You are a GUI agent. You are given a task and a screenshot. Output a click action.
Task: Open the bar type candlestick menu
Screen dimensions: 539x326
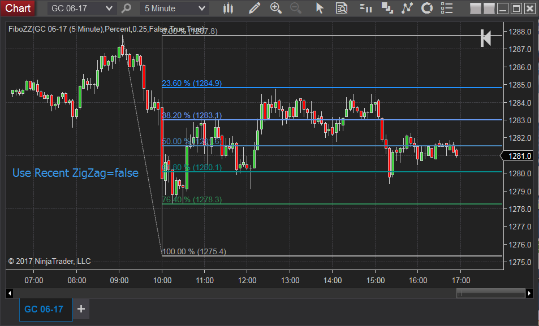pyautogui.click(x=228, y=8)
